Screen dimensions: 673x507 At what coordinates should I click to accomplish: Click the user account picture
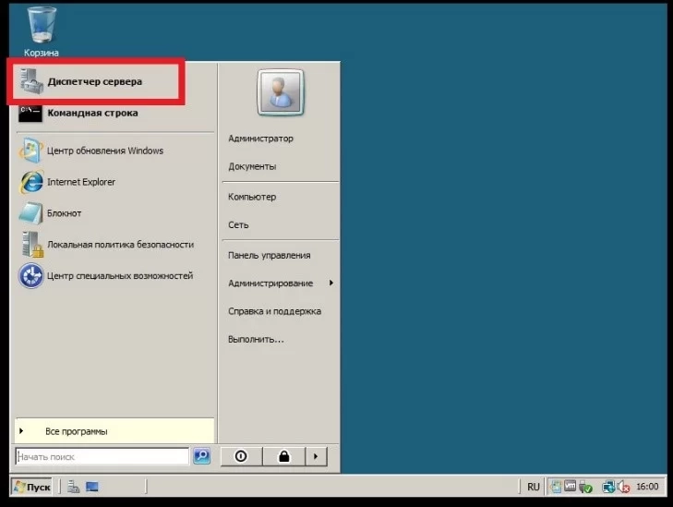[281, 92]
